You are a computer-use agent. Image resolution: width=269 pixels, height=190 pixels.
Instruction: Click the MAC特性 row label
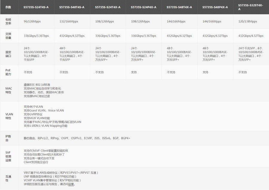(x=8, y=90)
